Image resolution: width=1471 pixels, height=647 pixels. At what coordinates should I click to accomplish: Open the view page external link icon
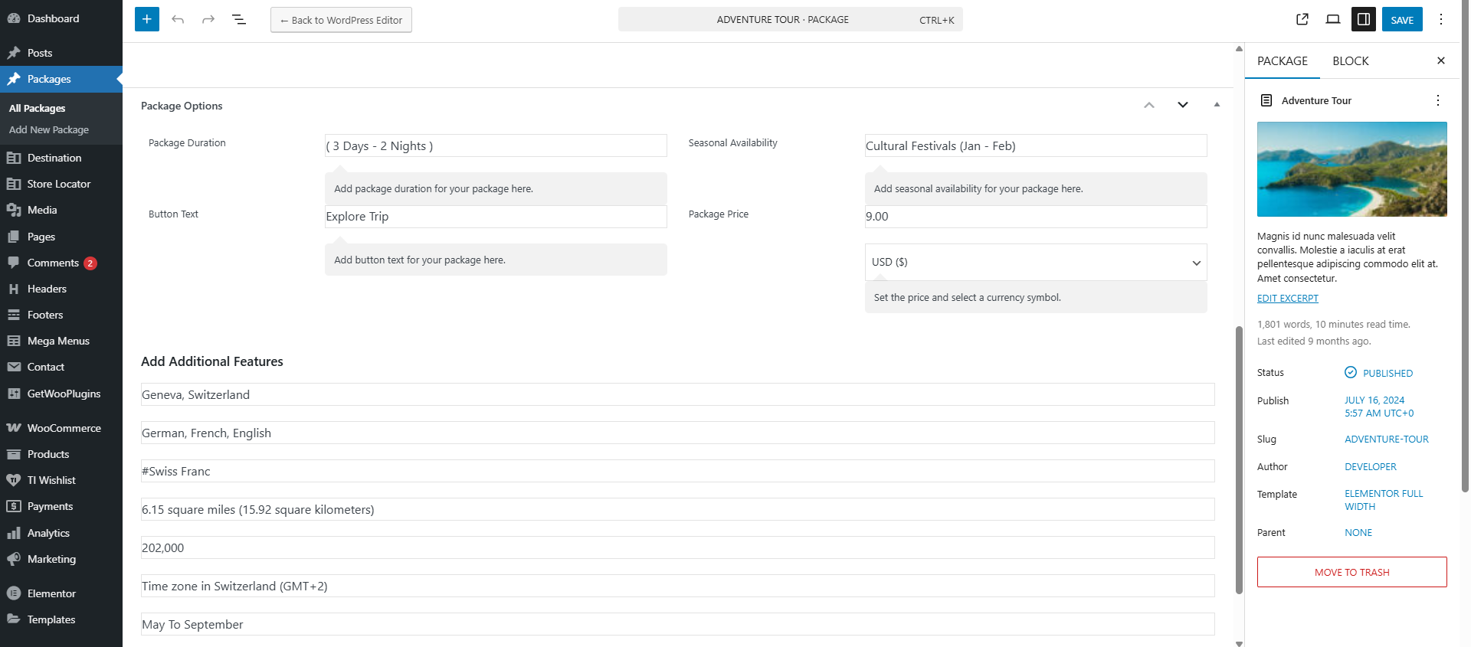(1302, 19)
